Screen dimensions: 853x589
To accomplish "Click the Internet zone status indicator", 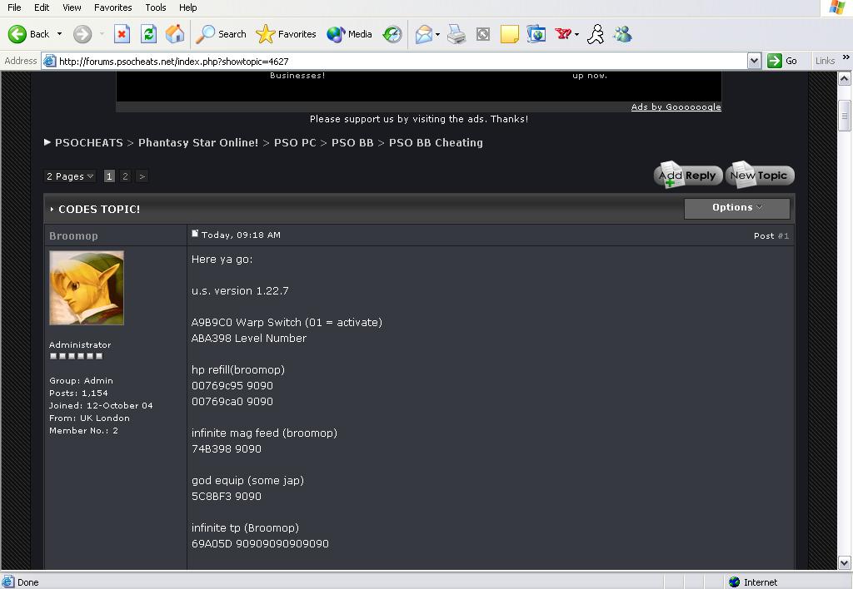I will click(753, 582).
